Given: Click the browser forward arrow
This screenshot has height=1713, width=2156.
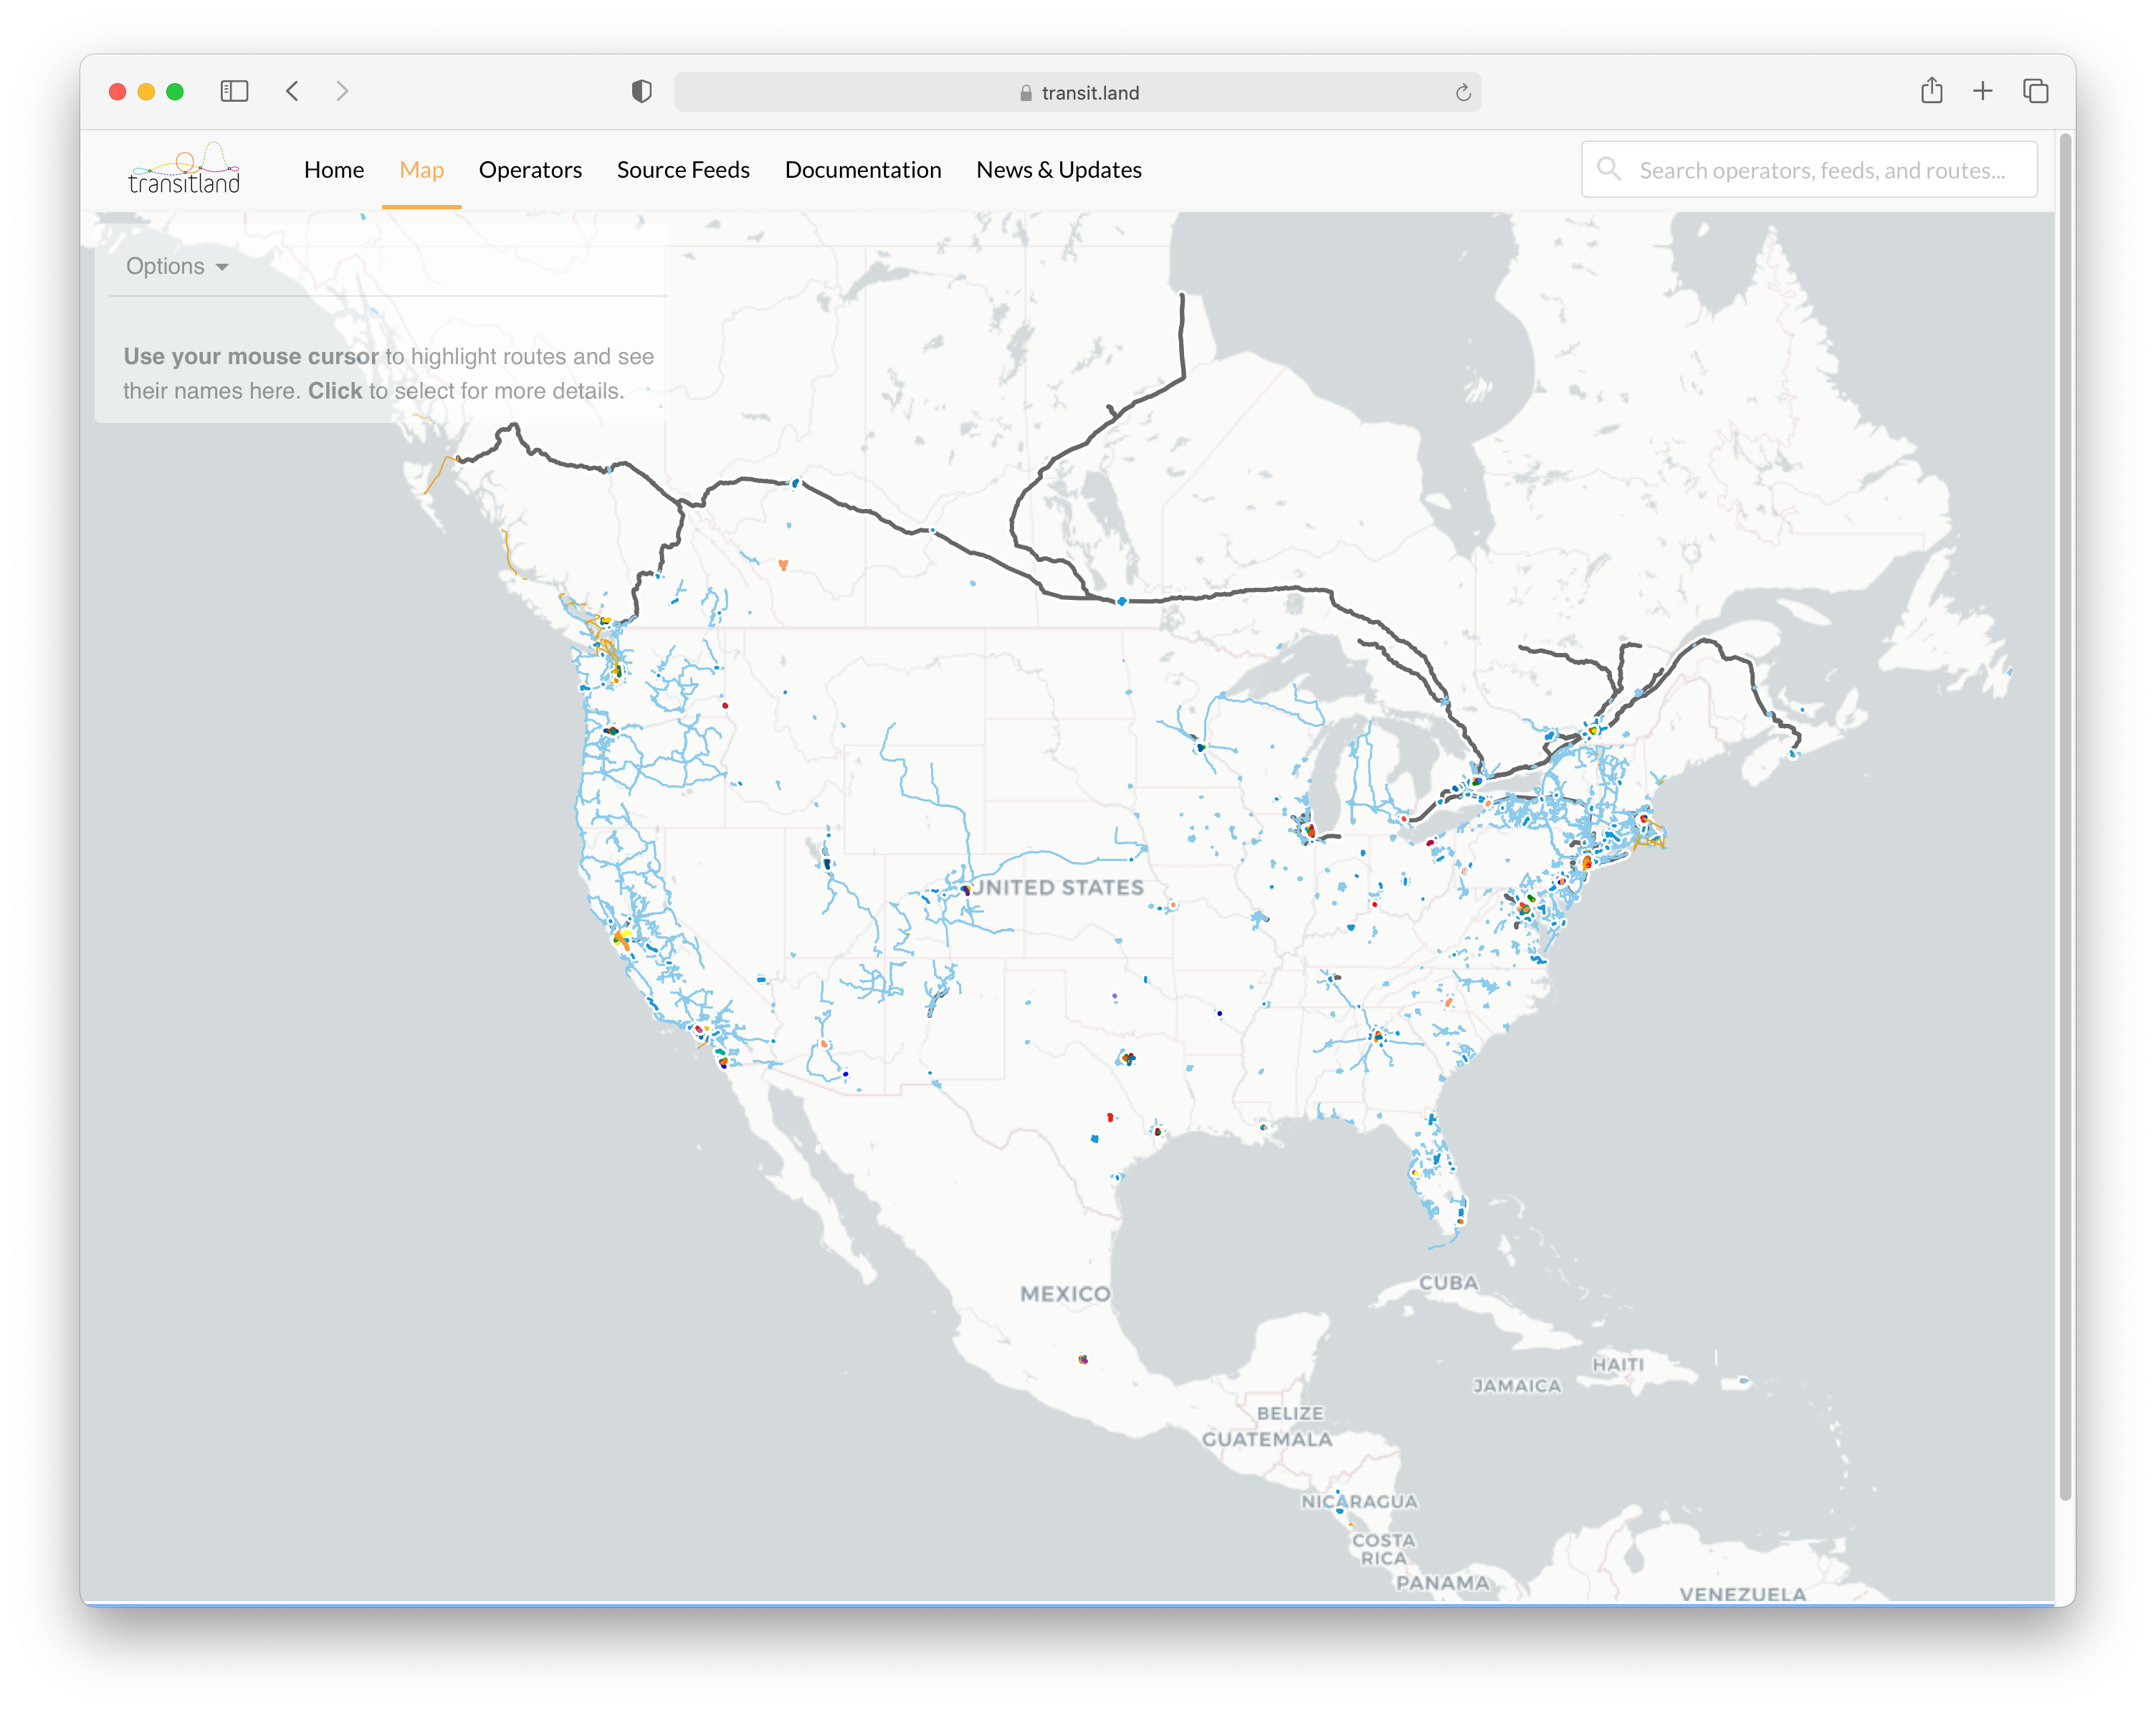Looking at the screenshot, I should [343, 91].
